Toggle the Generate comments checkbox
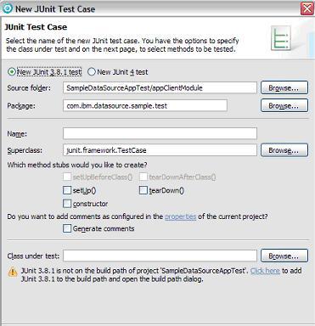The width and height of the screenshot is (315, 326). 67,228
